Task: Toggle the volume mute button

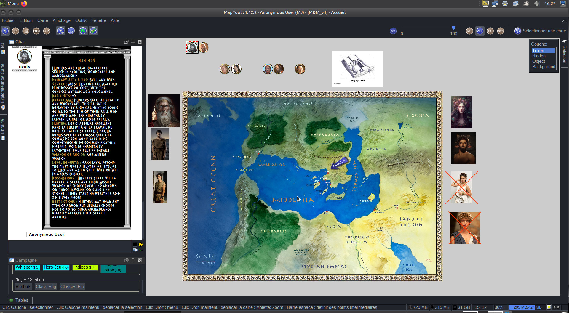Action: pos(393,31)
